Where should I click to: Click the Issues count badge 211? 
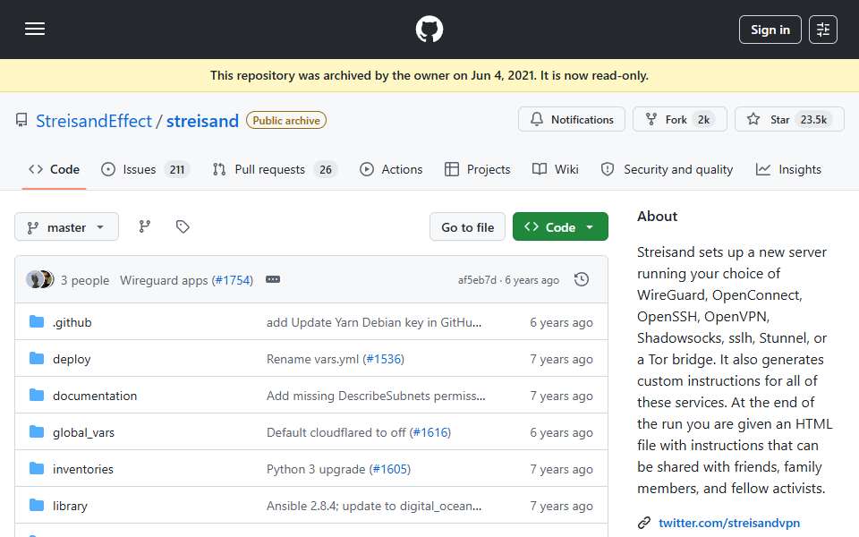pyautogui.click(x=177, y=170)
